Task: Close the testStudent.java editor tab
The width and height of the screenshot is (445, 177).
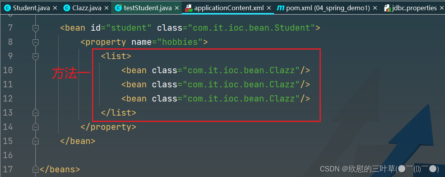Action: point(176,8)
